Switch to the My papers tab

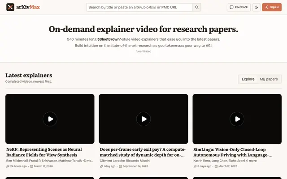click(269, 79)
